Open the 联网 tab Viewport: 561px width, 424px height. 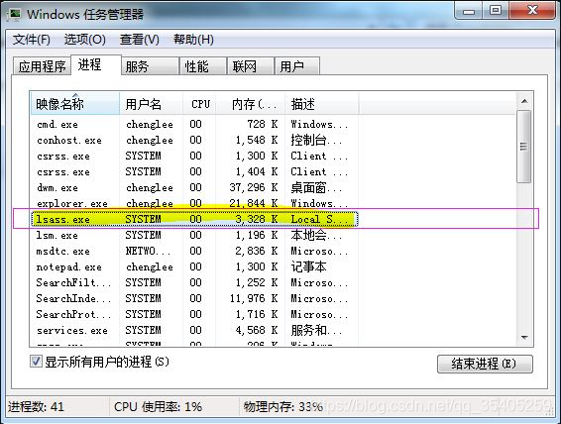coord(251,66)
